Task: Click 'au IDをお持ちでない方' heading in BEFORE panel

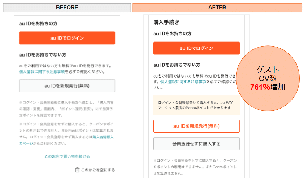Action: [x=43, y=55]
